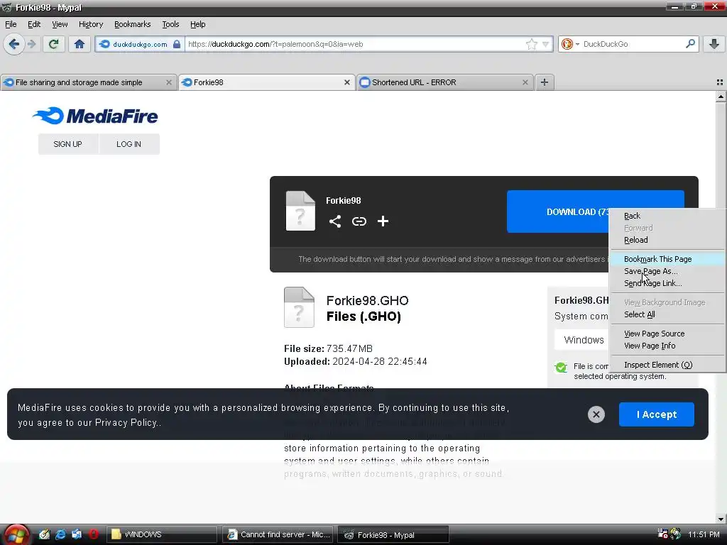The height and width of the screenshot is (545, 727).
Task: Open the Windows Start button
Action: pos(16,535)
